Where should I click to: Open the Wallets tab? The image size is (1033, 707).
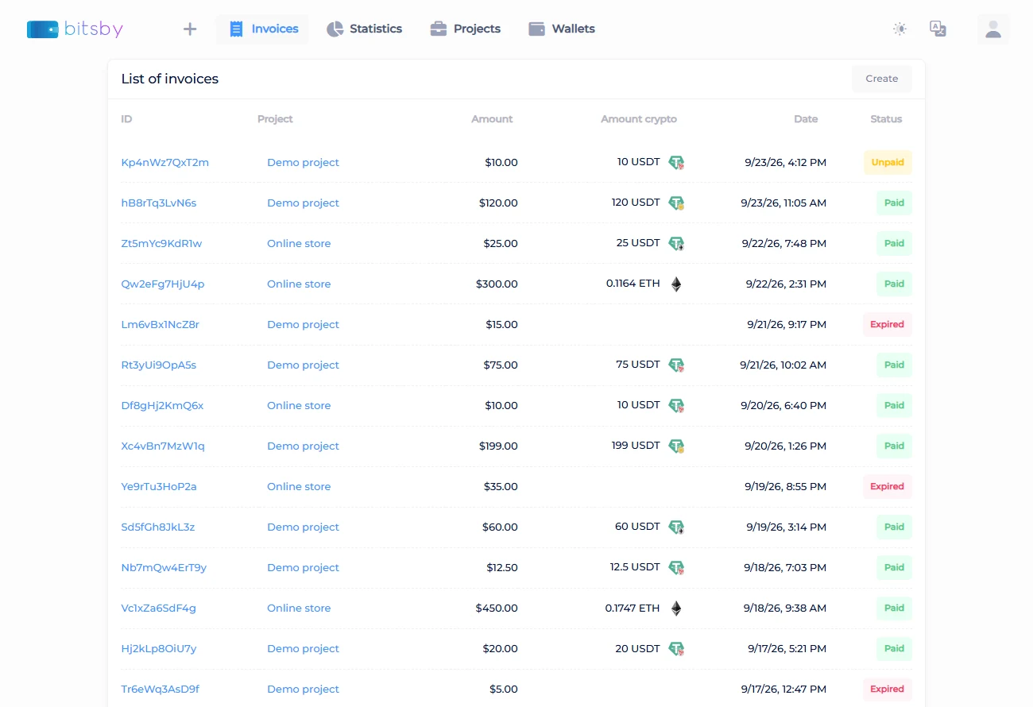(562, 29)
